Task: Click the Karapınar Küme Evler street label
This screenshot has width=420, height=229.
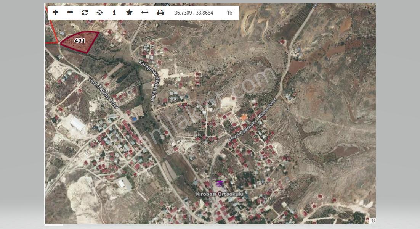Action: (150, 81)
